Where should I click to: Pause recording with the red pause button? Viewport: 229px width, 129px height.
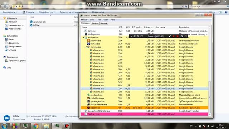click(x=174, y=36)
